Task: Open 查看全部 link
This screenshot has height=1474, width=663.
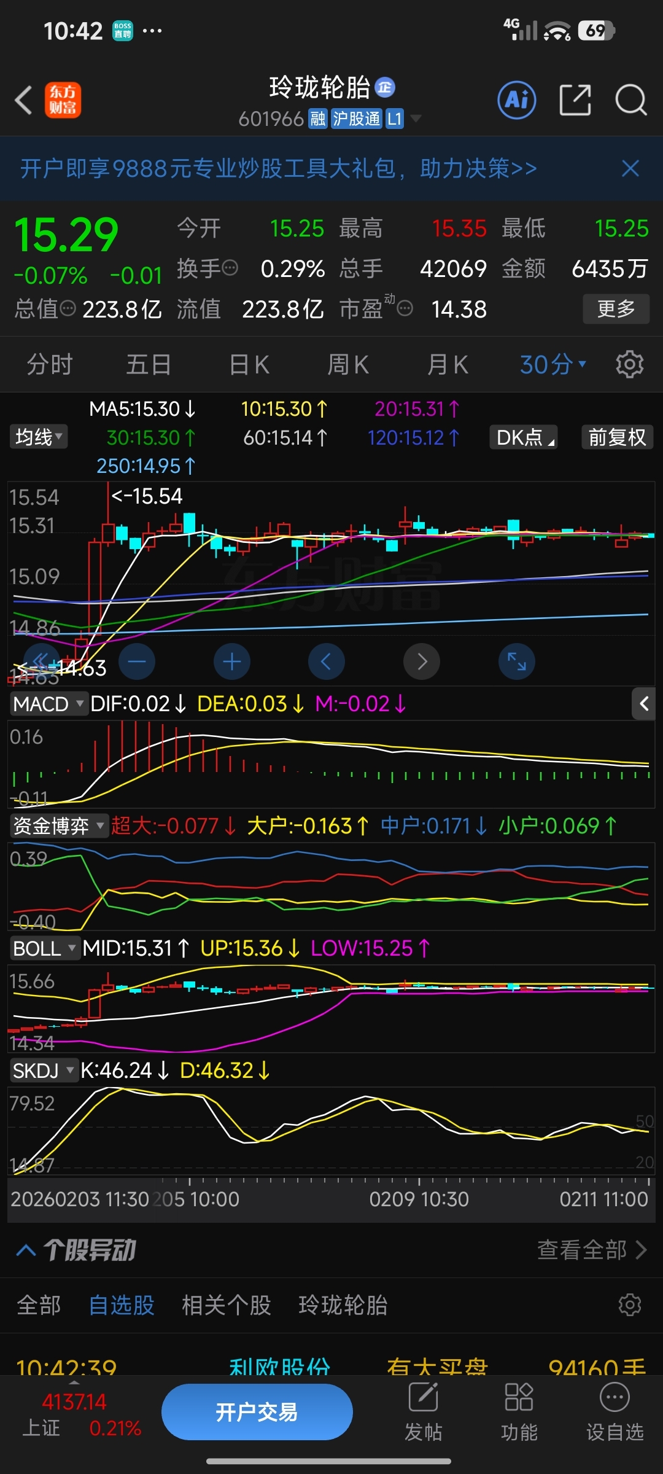Action: pyautogui.click(x=592, y=1250)
